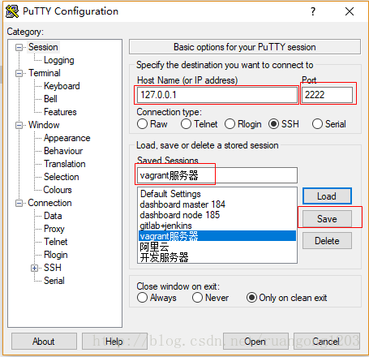Open the Window category
This screenshot has height=357, width=369.
coord(44,125)
